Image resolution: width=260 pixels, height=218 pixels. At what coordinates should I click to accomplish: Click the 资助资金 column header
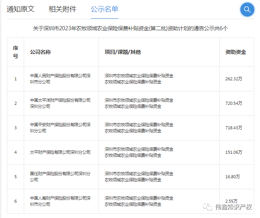[x=235, y=52]
